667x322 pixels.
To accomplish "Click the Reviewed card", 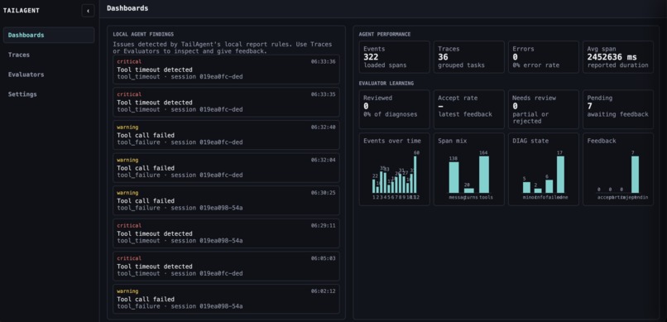I will 395,109.
